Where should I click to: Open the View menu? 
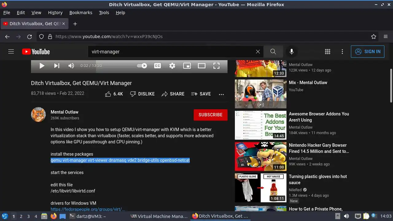(36, 13)
